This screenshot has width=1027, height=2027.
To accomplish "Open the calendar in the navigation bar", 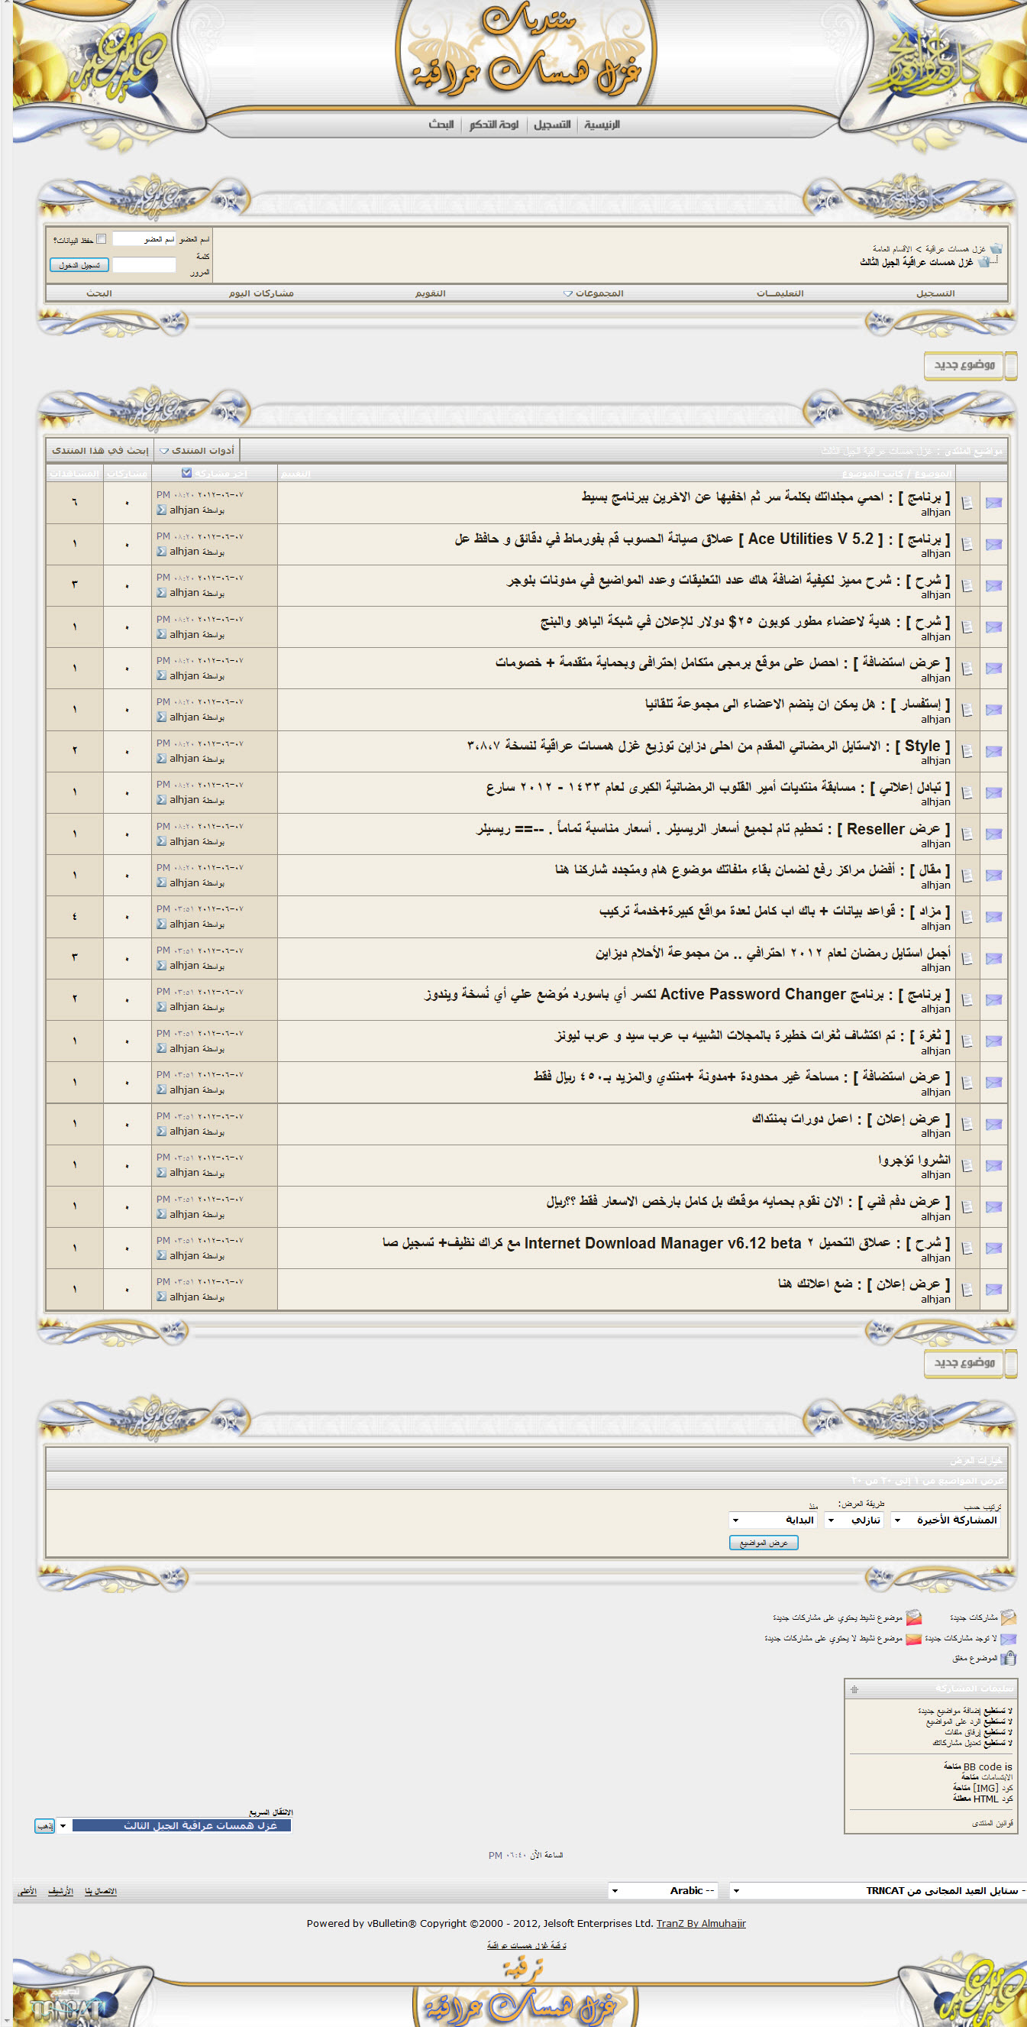I will (430, 293).
